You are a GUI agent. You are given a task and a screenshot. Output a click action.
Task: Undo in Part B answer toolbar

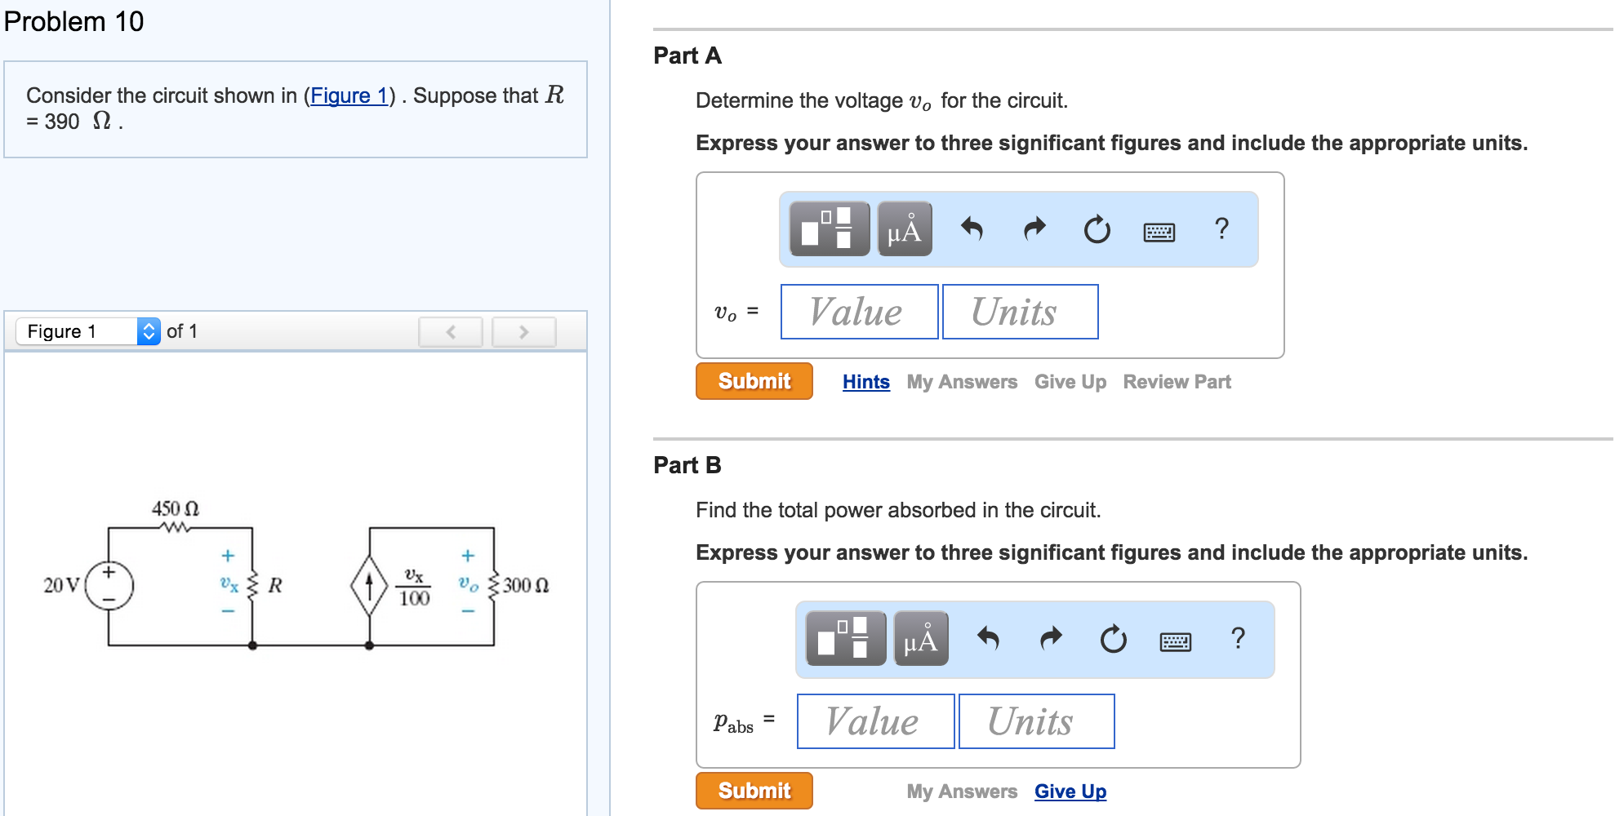[x=988, y=639]
